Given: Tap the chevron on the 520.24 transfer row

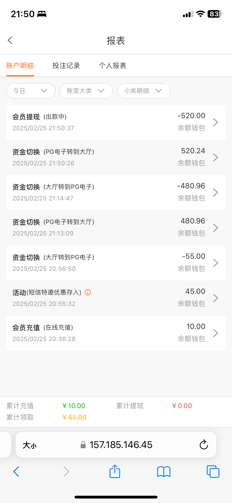Looking at the screenshot, I should 215,157.
